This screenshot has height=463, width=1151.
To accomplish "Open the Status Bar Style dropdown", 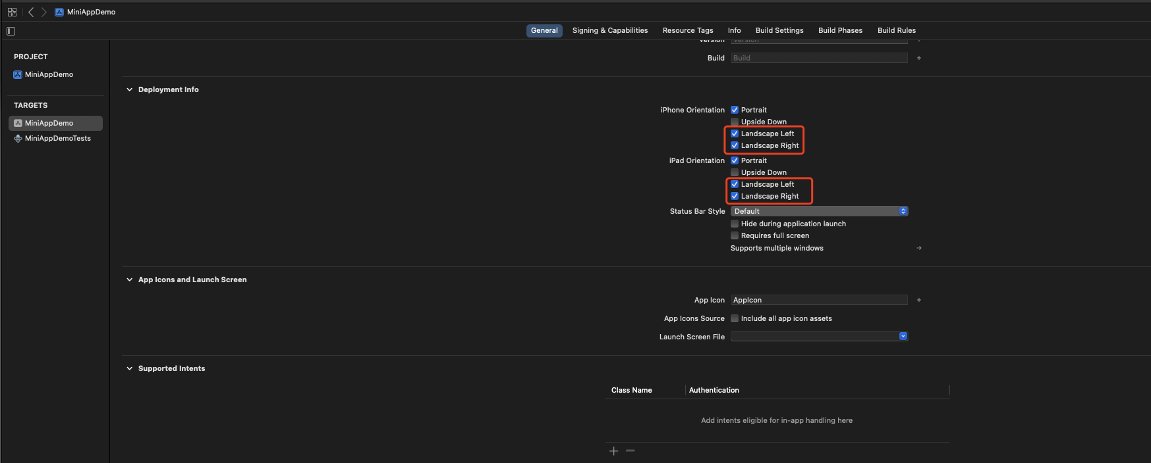I will (820, 211).
